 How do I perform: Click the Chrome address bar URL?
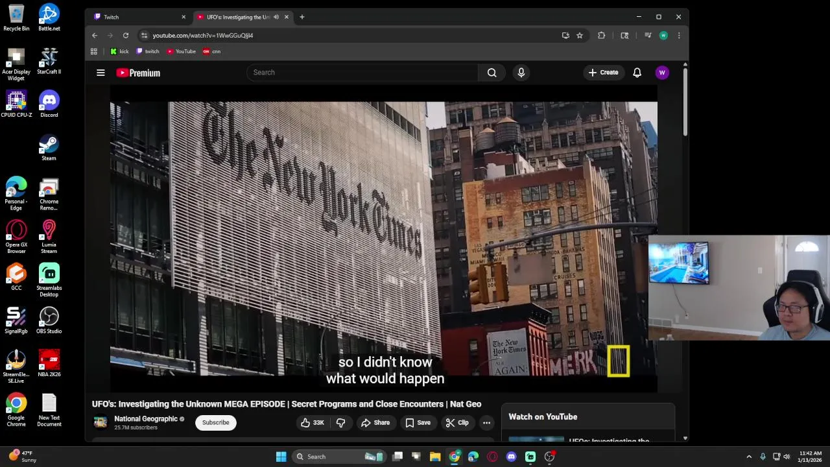tap(203, 36)
